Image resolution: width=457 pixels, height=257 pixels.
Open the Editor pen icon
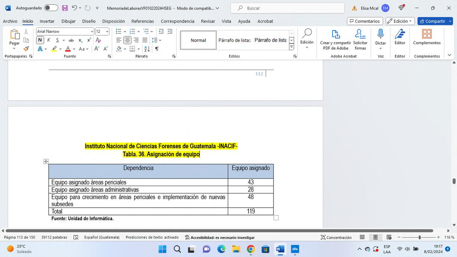400,34
